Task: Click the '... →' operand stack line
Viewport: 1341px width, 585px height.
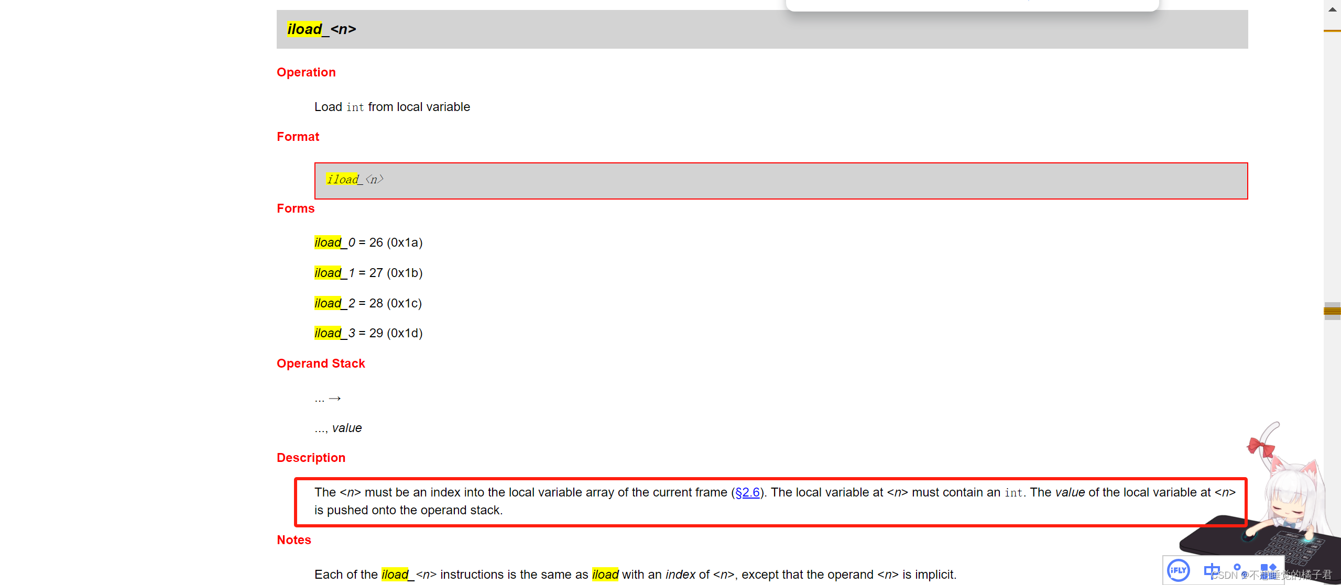Action: coord(328,399)
